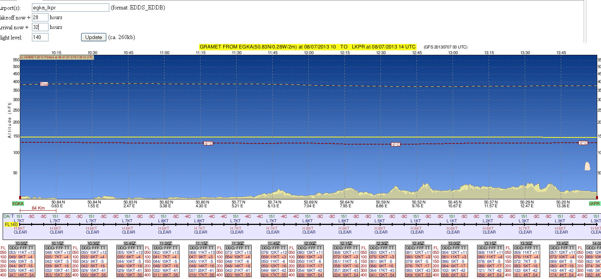Image resolution: width=601 pixels, height=279 pixels.
Task: Click the 10:00Z wind table header
Action: click(21, 243)
